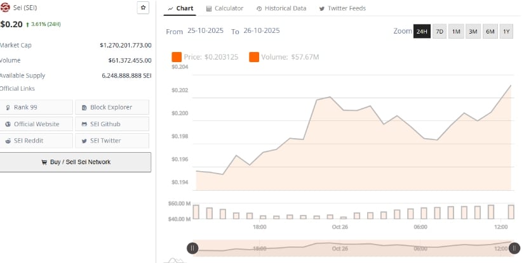Click the star favorite icon next to Sei

click(144, 8)
